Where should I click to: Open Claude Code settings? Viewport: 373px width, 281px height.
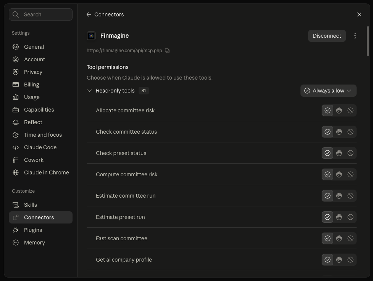click(41, 147)
